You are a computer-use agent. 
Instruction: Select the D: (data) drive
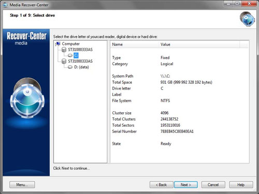coord(81,67)
